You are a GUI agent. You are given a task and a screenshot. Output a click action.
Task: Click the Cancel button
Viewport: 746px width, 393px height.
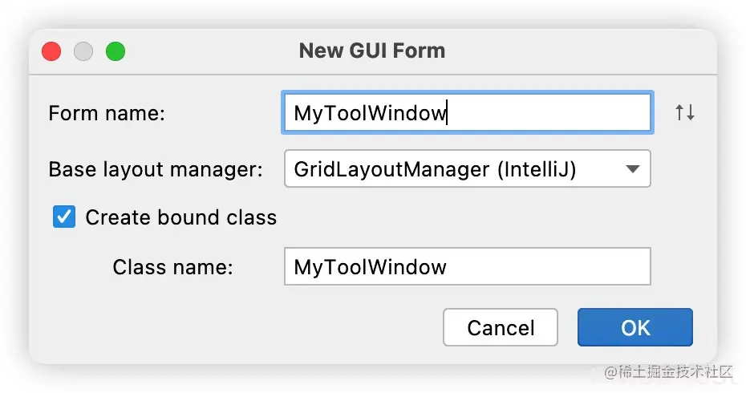pos(500,327)
